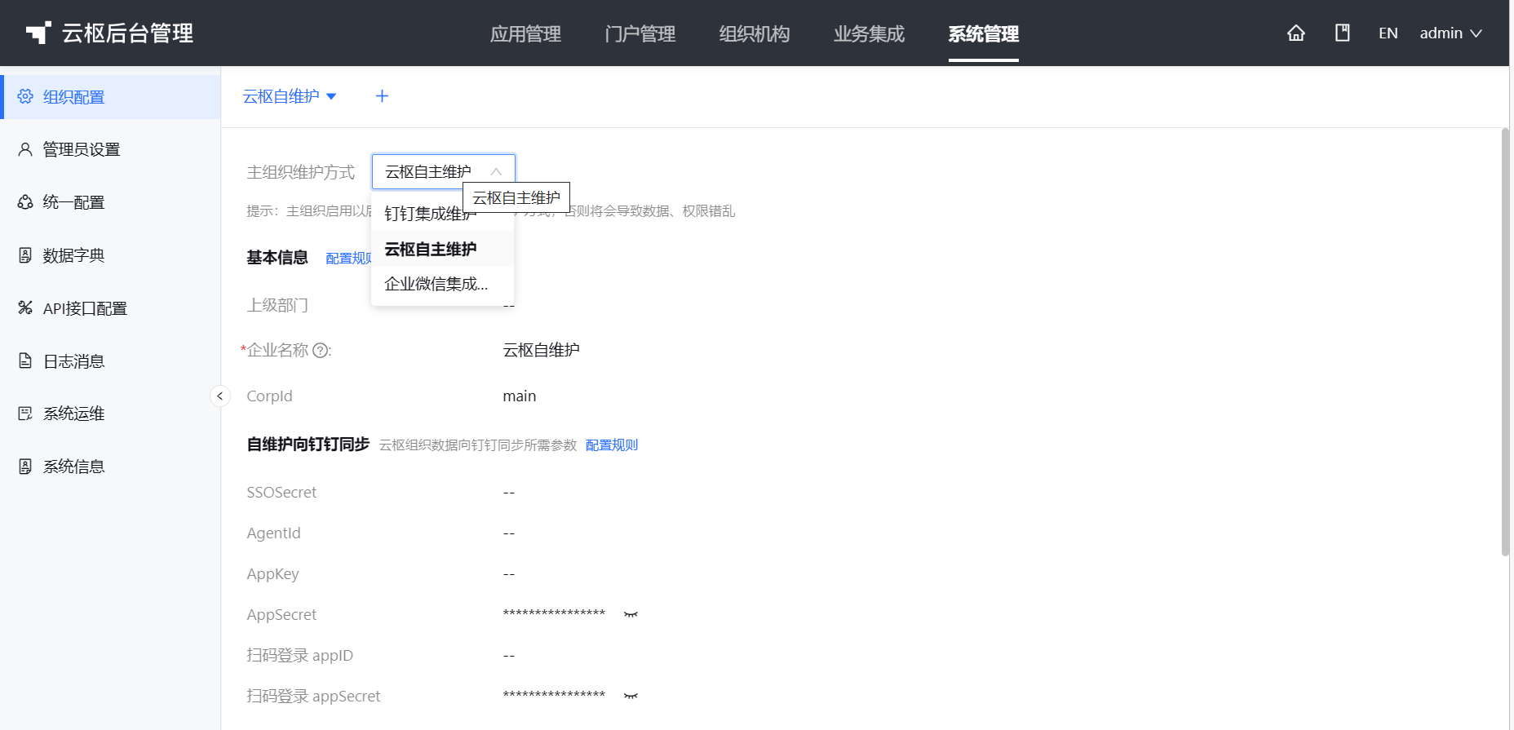Open the admin user dropdown
This screenshot has width=1514, height=730.
(1450, 33)
